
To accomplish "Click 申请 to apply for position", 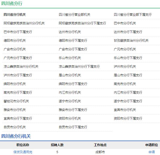I will [x=152, y=152].
